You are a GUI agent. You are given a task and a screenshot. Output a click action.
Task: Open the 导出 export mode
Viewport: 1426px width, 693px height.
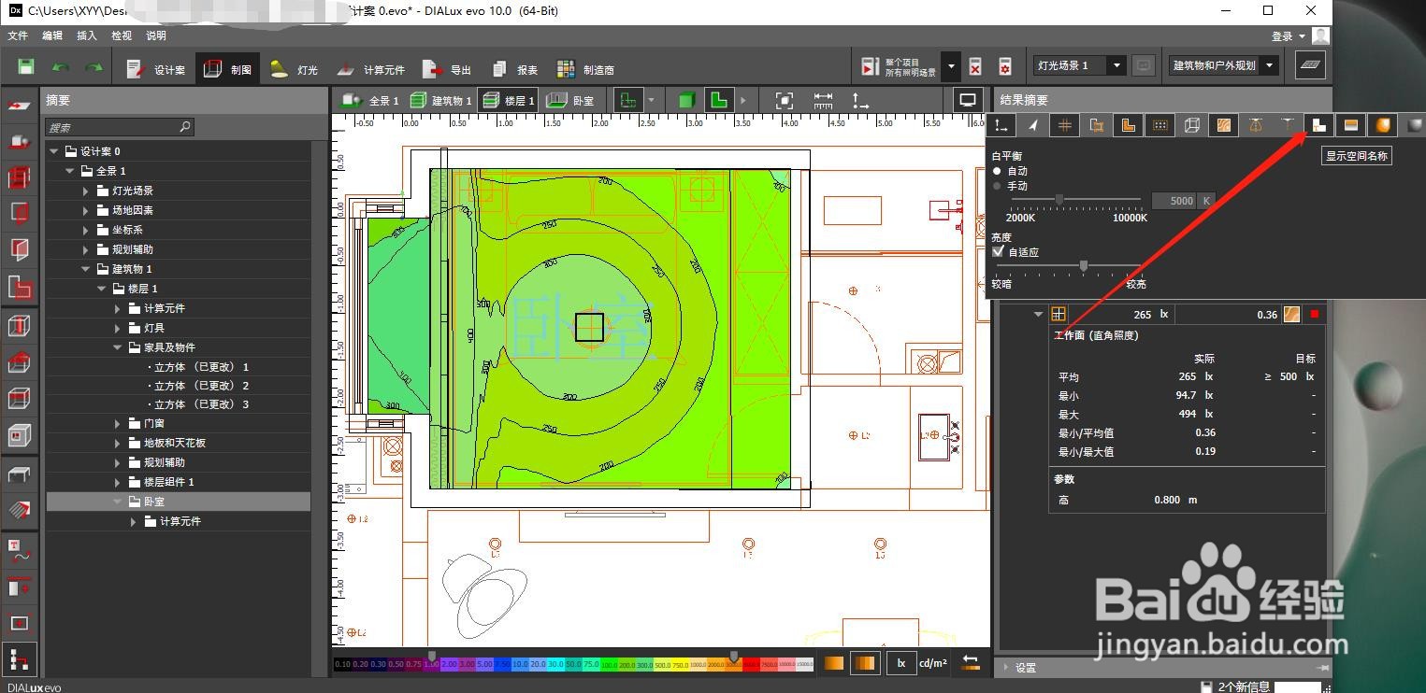(447, 69)
